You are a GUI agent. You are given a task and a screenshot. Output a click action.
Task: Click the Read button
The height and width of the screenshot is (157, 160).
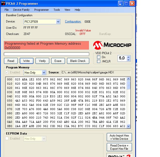tap(11, 61)
